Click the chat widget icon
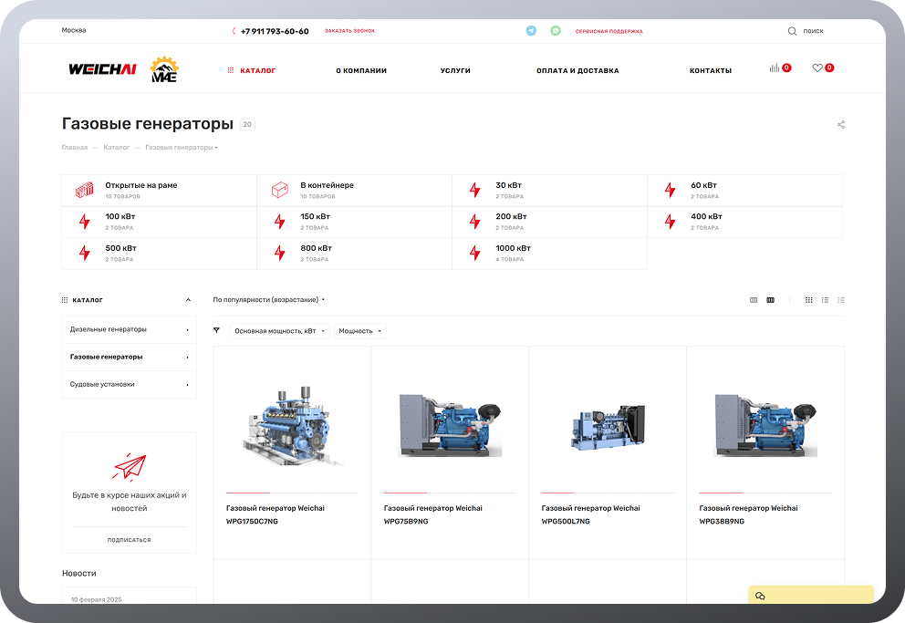The width and height of the screenshot is (905, 623). 760,596
